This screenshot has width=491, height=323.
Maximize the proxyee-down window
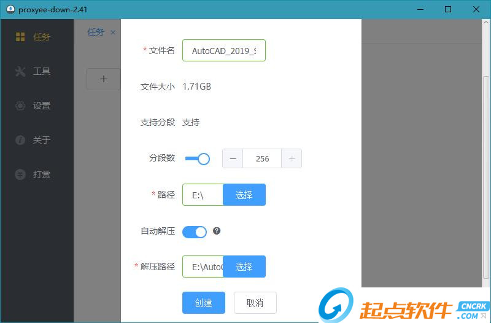(x=448, y=9)
